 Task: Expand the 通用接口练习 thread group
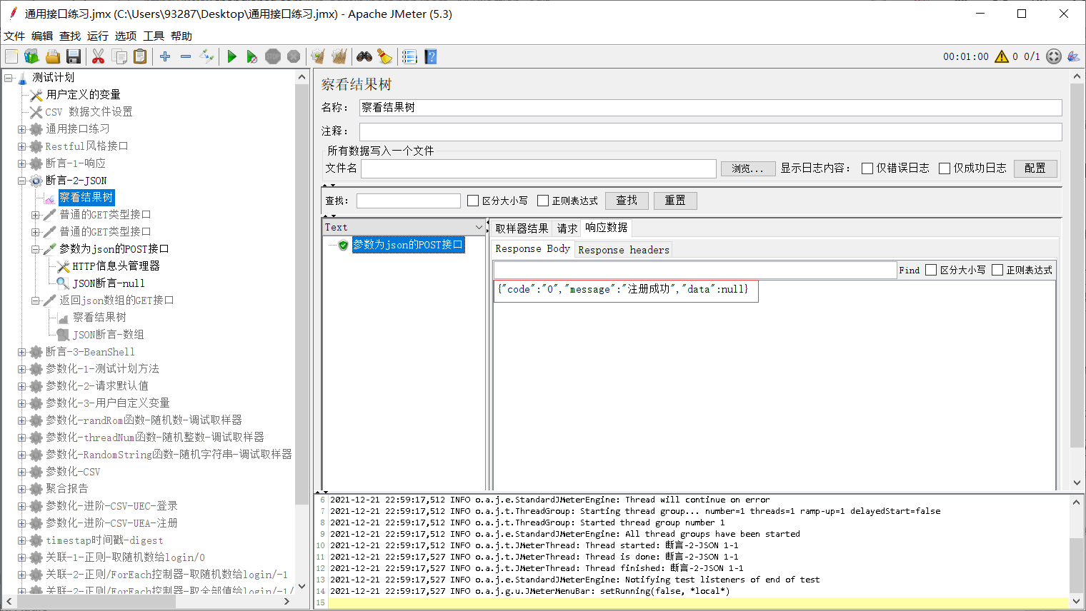point(21,129)
